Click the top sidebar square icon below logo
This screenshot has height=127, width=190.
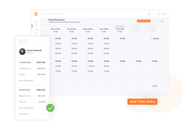point(36,21)
